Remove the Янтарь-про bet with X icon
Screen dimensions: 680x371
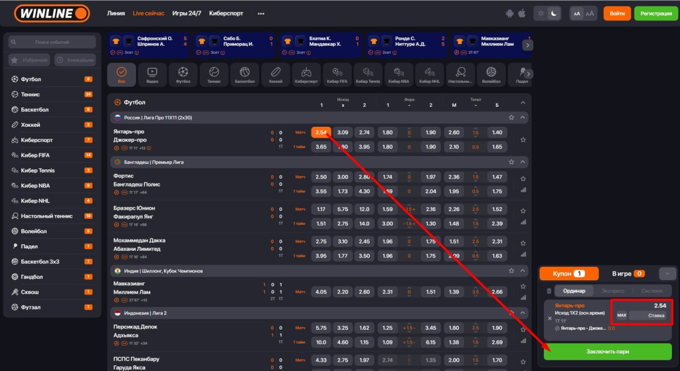(549, 319)
